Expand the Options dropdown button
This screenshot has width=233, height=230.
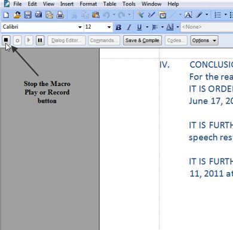204,41
